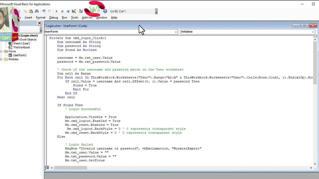Viewport: 319px width, 179px height.
Task: Open the Debug menu
Action: click(53, 18)
